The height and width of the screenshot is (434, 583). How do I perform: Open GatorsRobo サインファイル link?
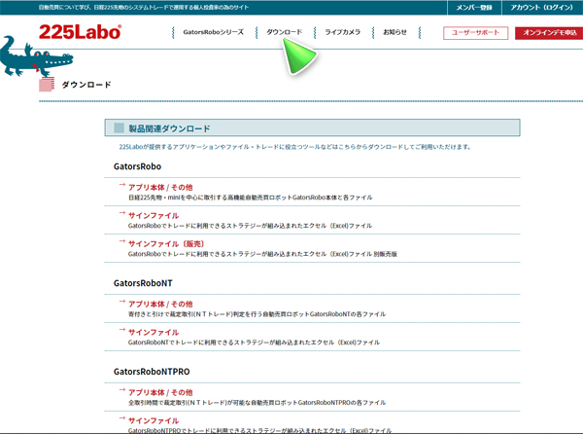pyautogui.click(x=154, y=215)
